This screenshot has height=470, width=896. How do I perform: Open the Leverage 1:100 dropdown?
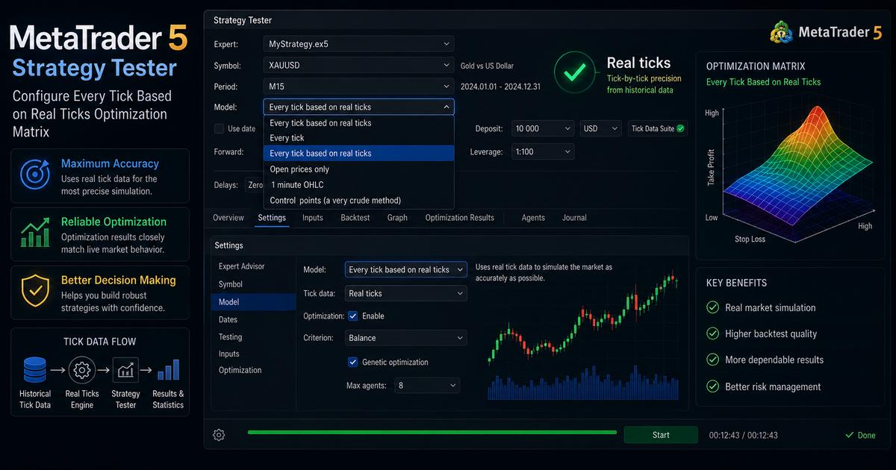[x=543, y=151]
